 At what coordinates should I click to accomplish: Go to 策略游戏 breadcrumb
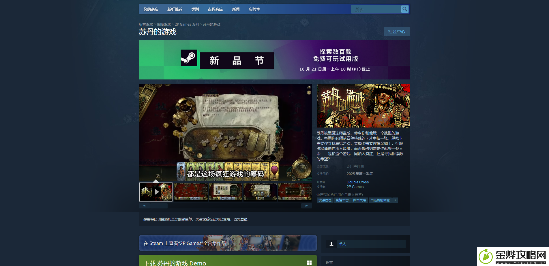point(164,24)
